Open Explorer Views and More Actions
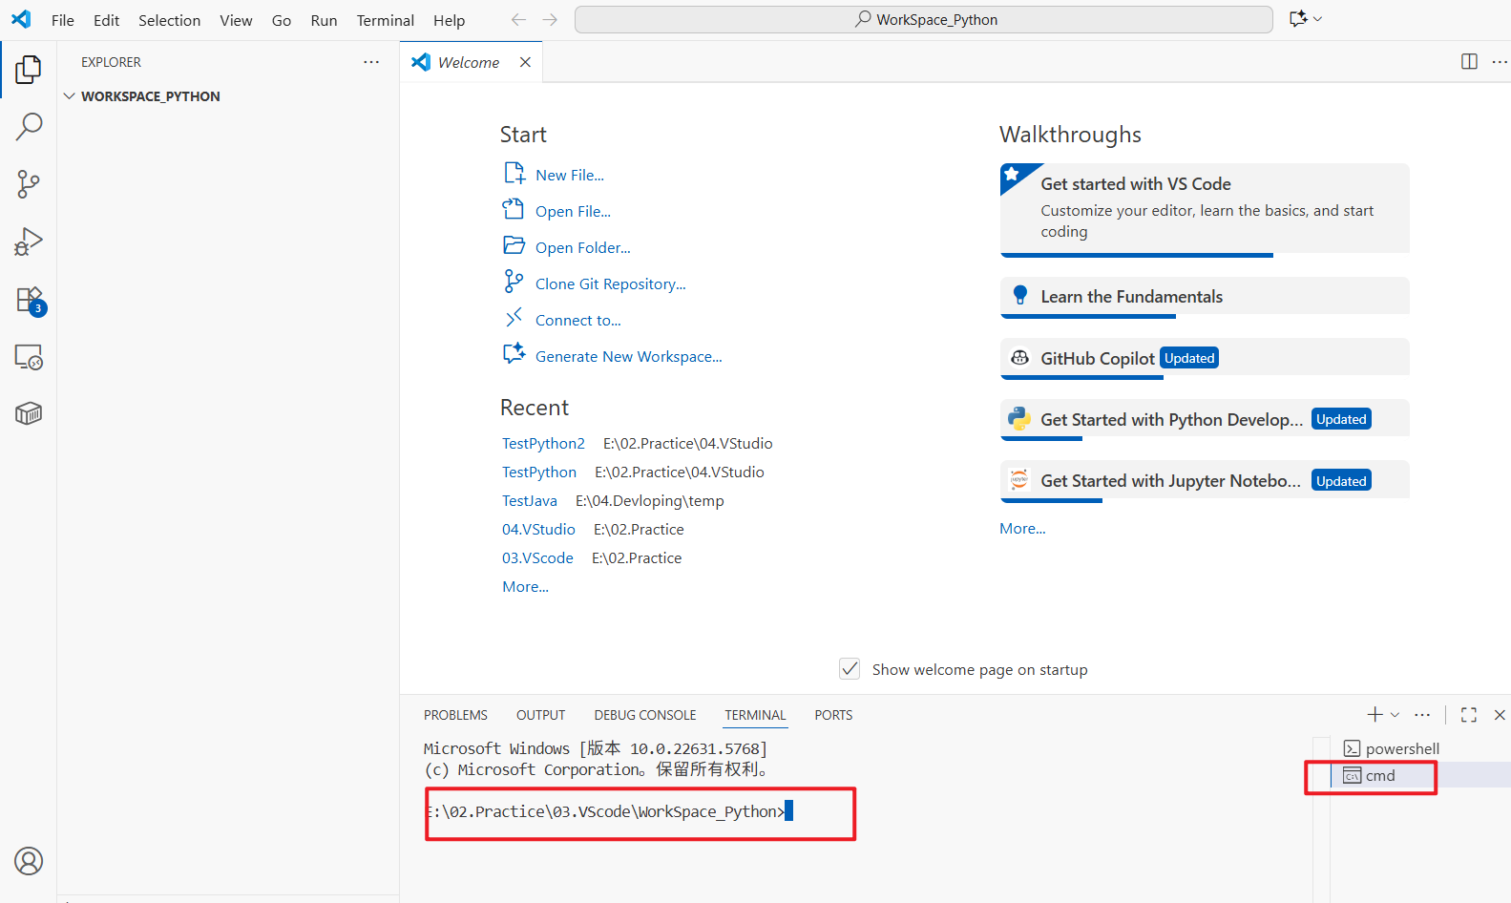The image size is (1511, 903). [x=371, y=62]
